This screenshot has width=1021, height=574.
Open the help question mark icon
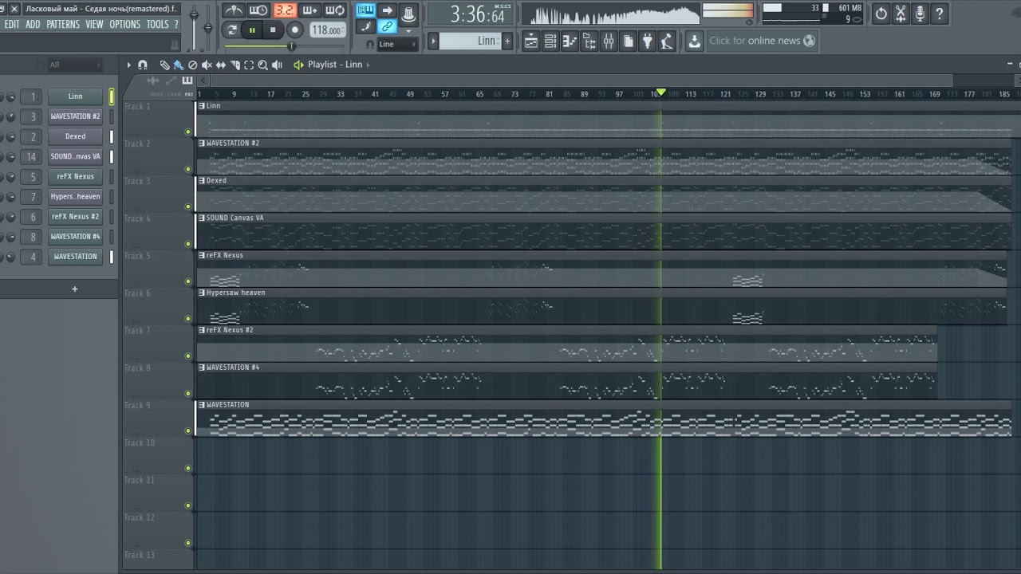(939, 13)
